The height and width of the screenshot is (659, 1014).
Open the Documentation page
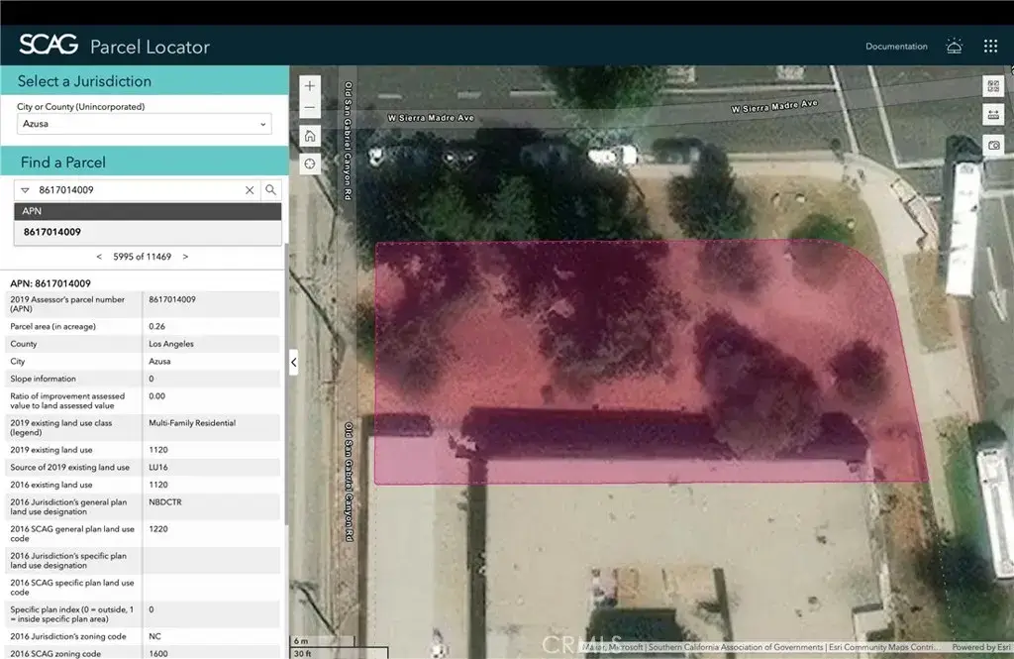coord(895,46)
